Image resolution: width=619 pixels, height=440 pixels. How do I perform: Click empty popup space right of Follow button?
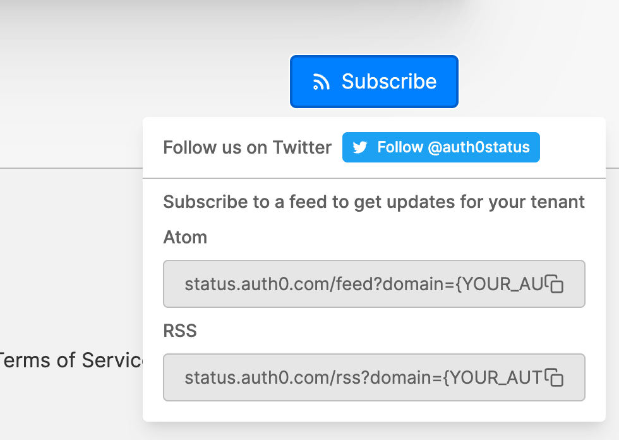tap(572, 147)
